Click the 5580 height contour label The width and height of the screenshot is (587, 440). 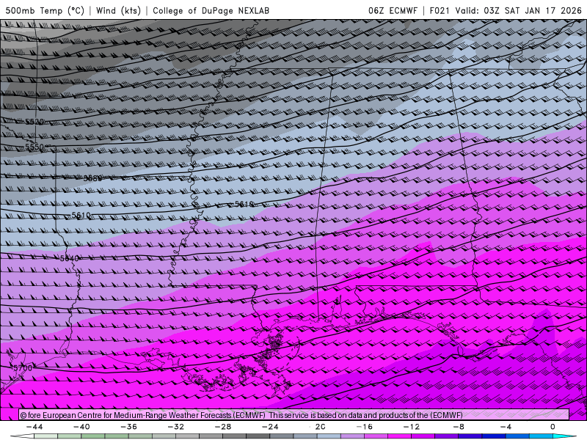(x=92, y=178)
